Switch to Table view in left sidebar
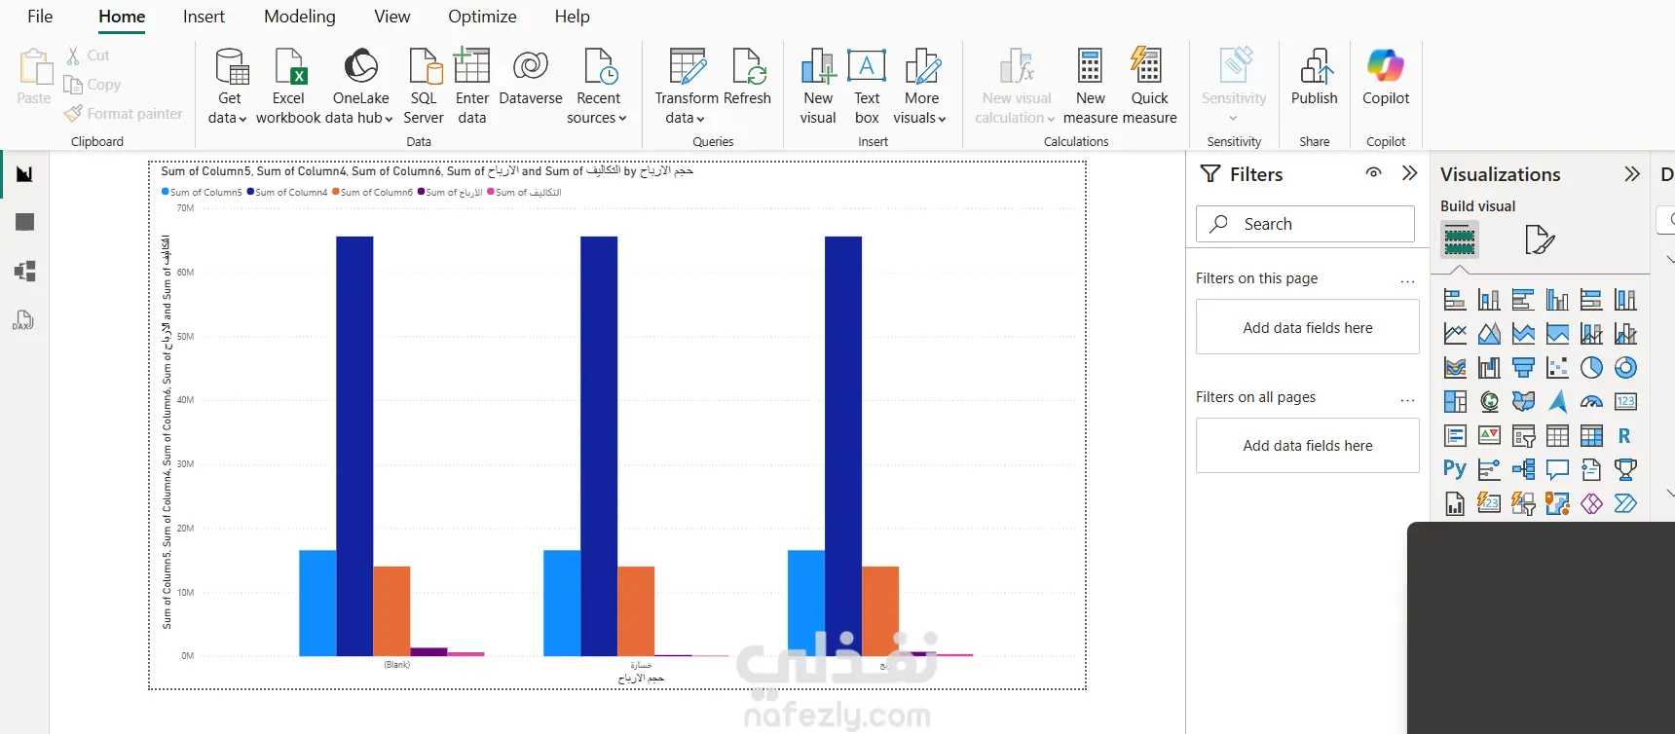Viewport: 1675px width, 734px height. click(25, 222)
